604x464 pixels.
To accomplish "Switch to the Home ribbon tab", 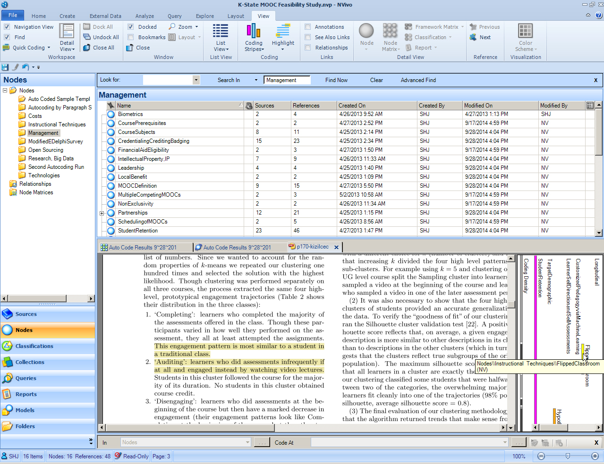I will [x=39, y=16].
